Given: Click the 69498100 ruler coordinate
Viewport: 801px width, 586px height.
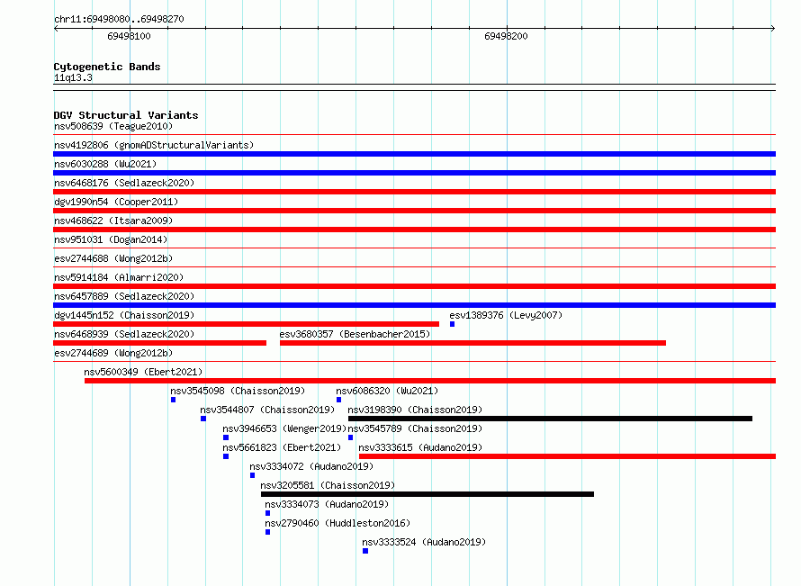Looking at the screenshot, I should pos(129,36).
